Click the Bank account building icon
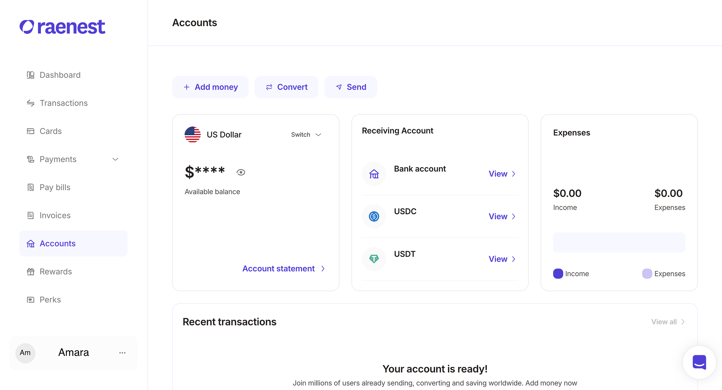This screenshot has height=390, width=722. click(x=374, y=174)
